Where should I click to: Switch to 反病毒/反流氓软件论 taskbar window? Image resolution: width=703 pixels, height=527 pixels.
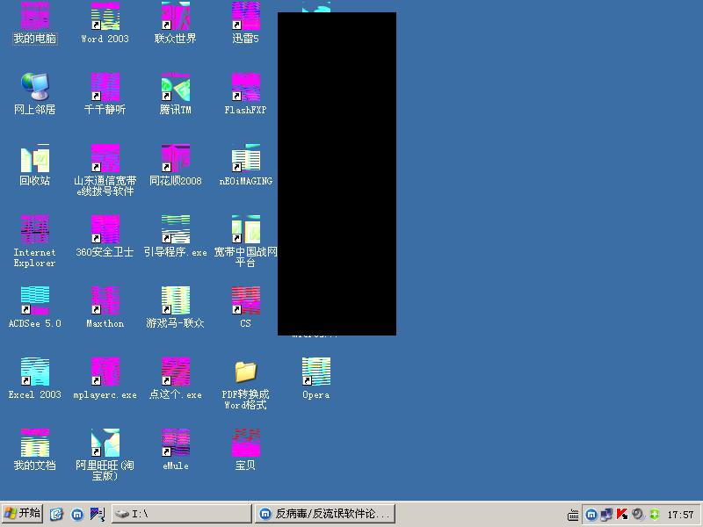coord(325,514)
